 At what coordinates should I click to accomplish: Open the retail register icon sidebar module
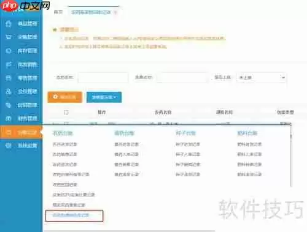tap(21, 78)
